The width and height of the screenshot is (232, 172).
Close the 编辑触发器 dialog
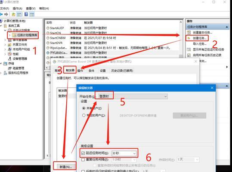click(212, 88)
